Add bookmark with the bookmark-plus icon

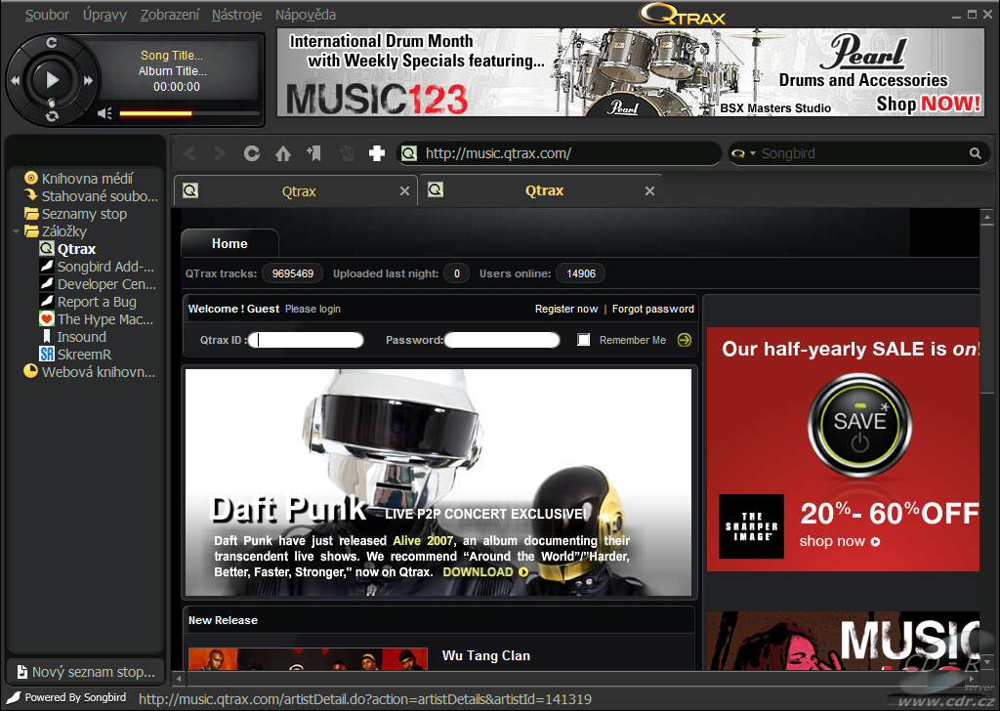click(x=313, y=153)
